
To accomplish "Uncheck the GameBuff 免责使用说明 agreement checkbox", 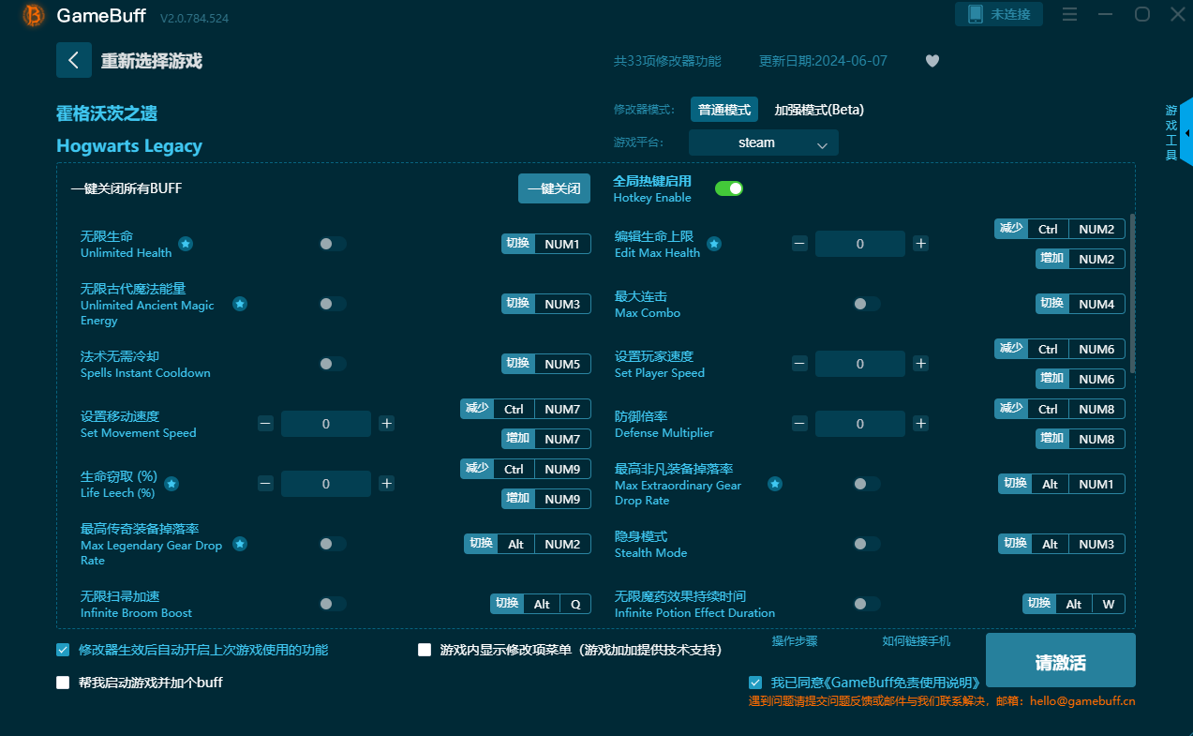I will pyautogui.click(x=754, y=682).
